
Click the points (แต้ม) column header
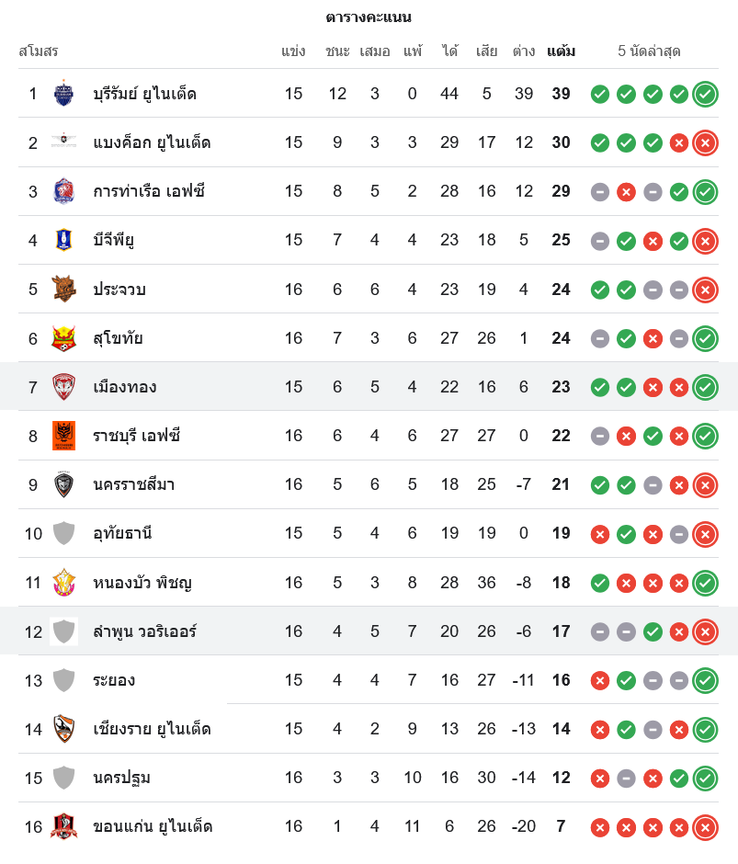[561, 51]
